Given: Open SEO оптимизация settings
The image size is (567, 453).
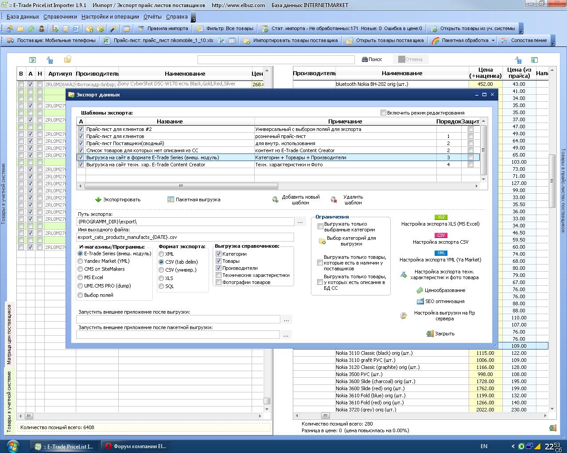Looking at the screenshot, I should 440,301.
